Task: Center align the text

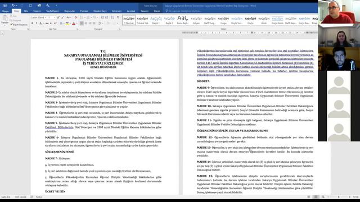Action: coord(86,24)
